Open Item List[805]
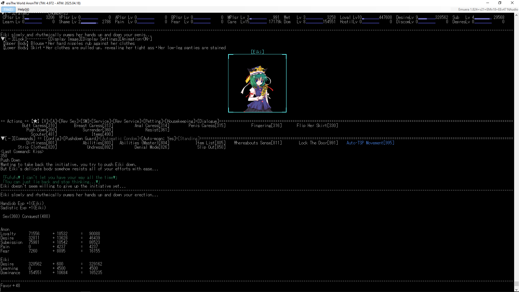The width and height of the screenshot is (519, 292). click(210, 143)
